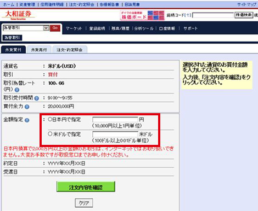Click the 株価検索 button
258x211 pixels.
tap(244, 15)
